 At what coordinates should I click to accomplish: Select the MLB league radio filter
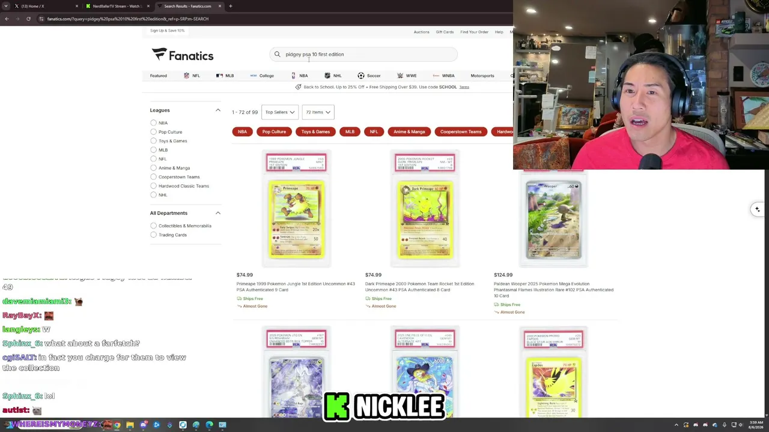coord(153,150)
